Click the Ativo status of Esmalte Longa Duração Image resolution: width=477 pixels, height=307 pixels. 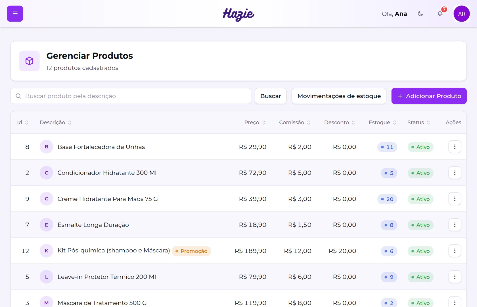pyautogui.click(x=420, y=225)
